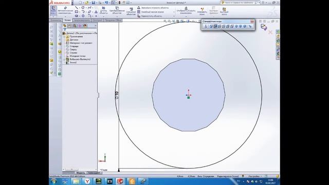Choose Front view in Standard Views toolbar
The height and width of the screenshot is (185, 329).
(211, 26)
